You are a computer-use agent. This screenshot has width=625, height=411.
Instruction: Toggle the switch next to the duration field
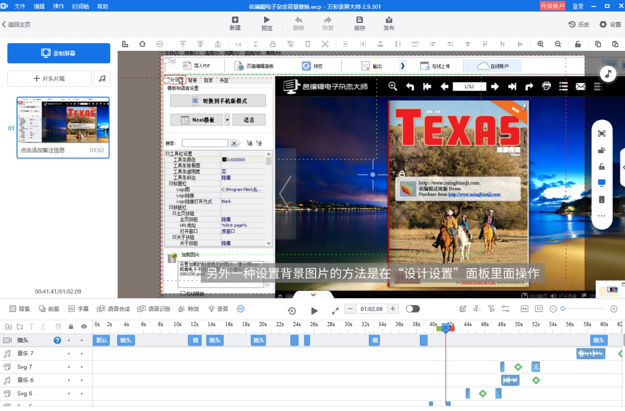(x=413, y=309)
